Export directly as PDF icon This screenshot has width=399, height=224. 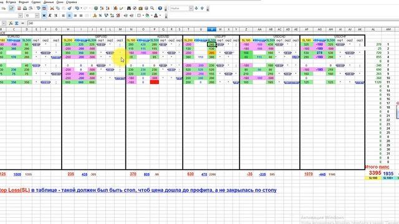pyautogui.click(x=19, y=8)
